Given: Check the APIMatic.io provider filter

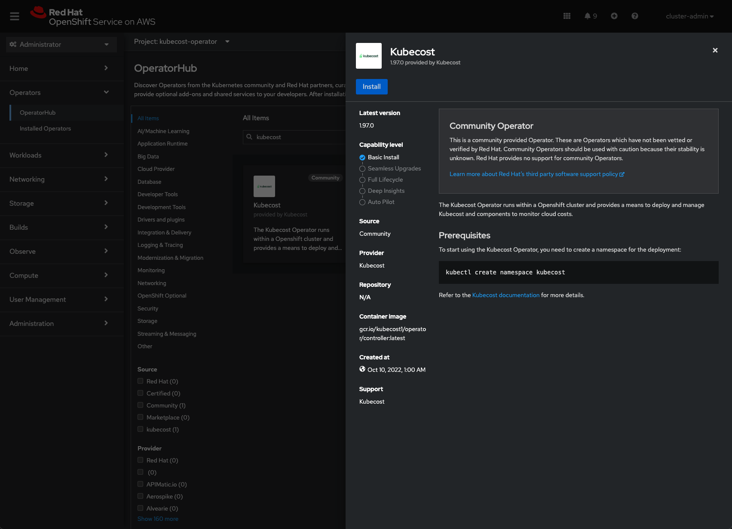Looking at the screenshot, I should [140, 484].
